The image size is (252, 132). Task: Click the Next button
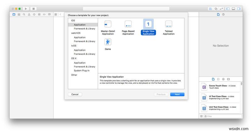(177, 94)
